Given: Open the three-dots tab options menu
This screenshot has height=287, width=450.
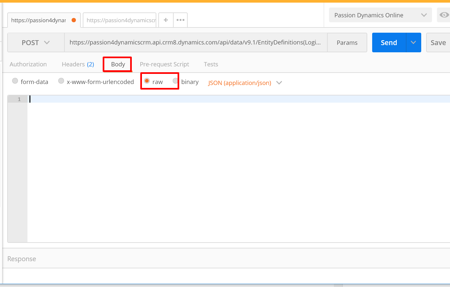Looking at the screenshot, I should tap(180, 20).
